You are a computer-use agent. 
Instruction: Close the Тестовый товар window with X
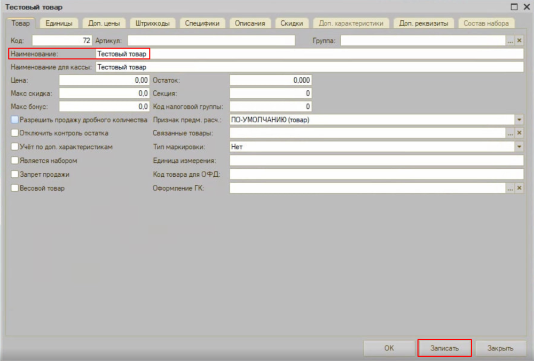[x=525, y=7]
